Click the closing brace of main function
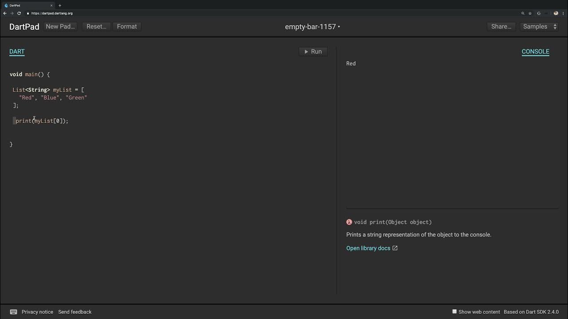The width and height of the screenshot is (568, 319). (x=11, y=144)
